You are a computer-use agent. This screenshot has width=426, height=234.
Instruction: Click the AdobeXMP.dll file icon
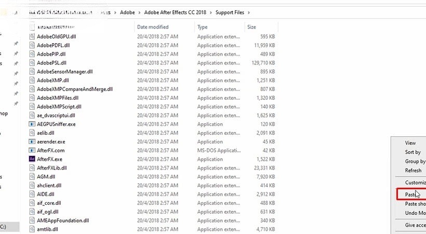coord(32,80)
